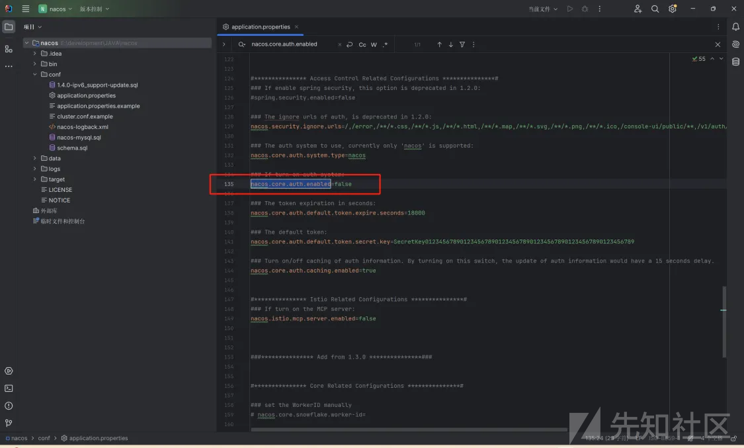Open the main hamburger menu
Screen dimensions: 744x448
pos(26,9)
